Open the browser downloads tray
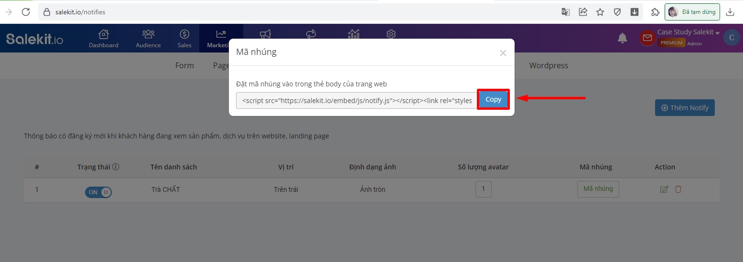 click(730, 12)
